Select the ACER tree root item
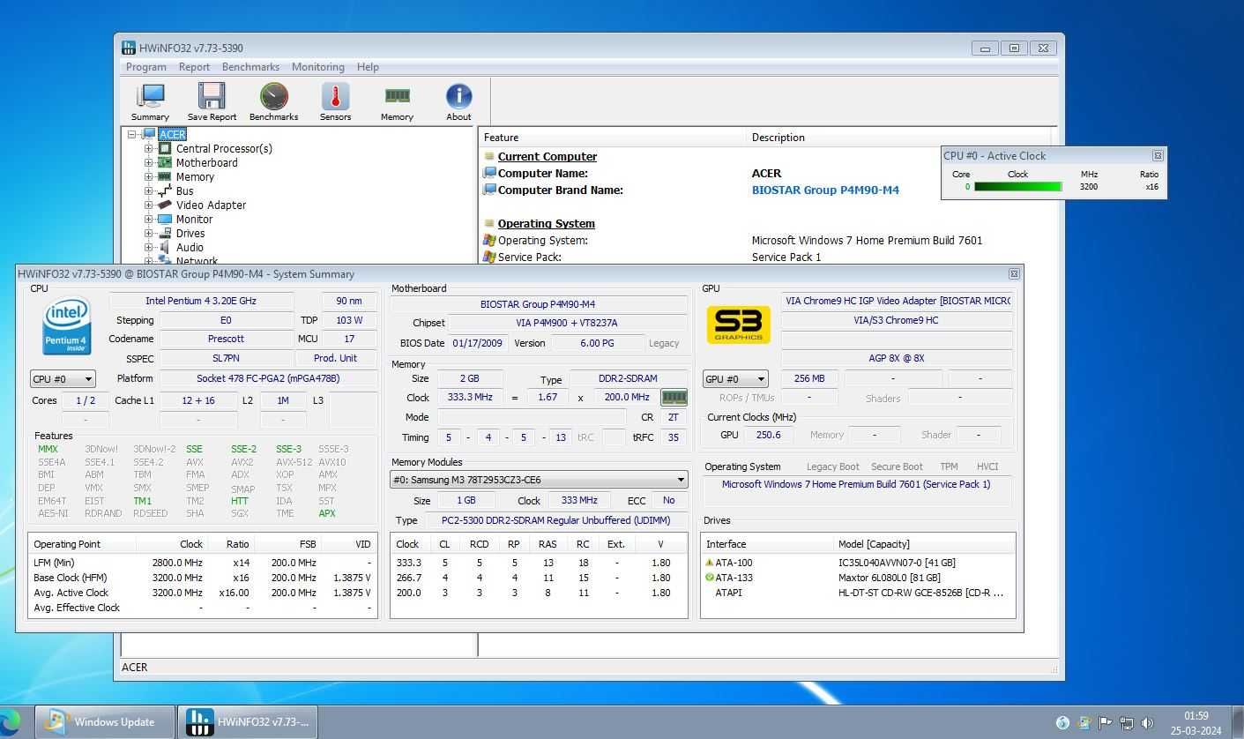This screenshot has width=1244, height=739. [172, 134]
